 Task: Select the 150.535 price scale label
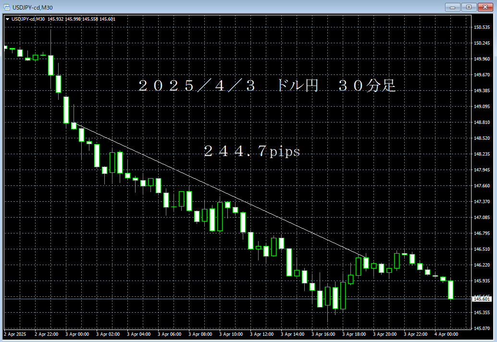tap(482, 28)
